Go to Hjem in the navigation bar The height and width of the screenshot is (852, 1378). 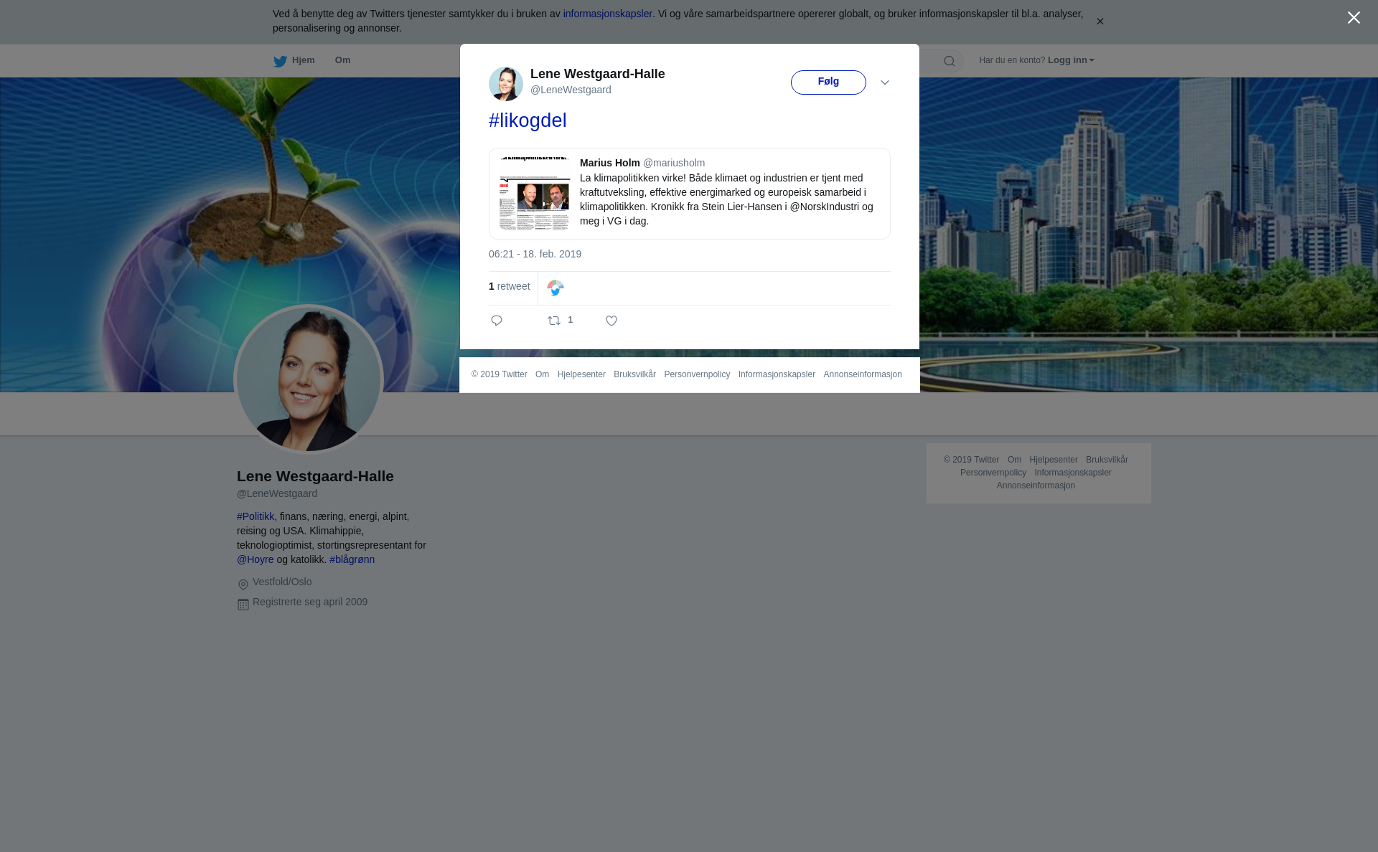(x=303, y=60)
